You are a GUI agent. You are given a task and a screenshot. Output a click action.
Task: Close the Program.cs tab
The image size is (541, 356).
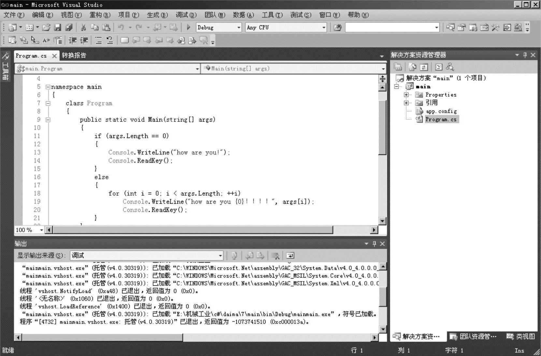pos(54,56)
